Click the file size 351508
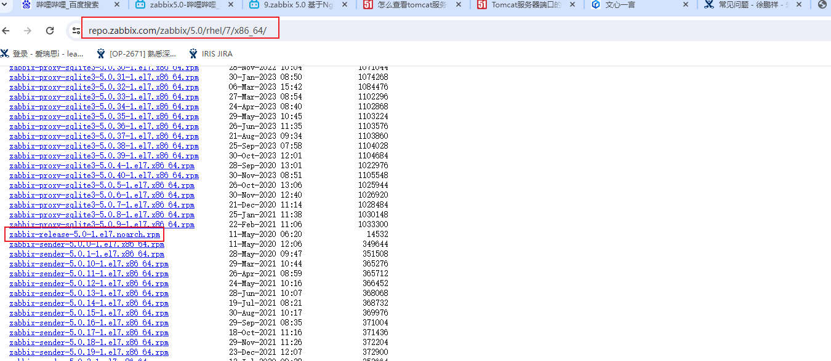Viewport: 831px width, 361px height. coord(375,254)
